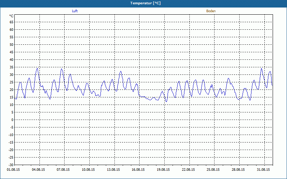Click the 'Luft' legend label
This screenshot has width=287, height=179.
[x=75, y=11]
